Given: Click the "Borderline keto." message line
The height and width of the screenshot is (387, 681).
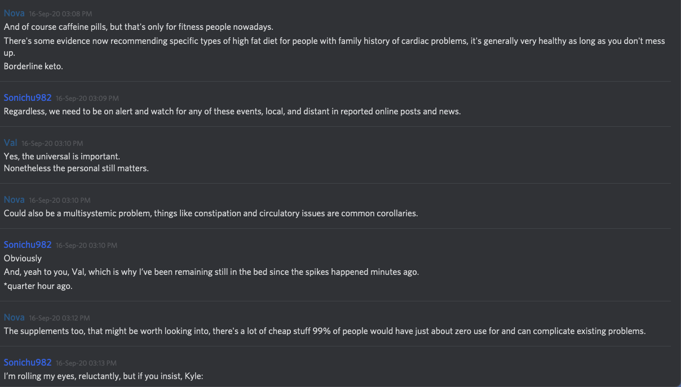Looking at the screenshot, I should pyautogui.click(x=34, y=66).
